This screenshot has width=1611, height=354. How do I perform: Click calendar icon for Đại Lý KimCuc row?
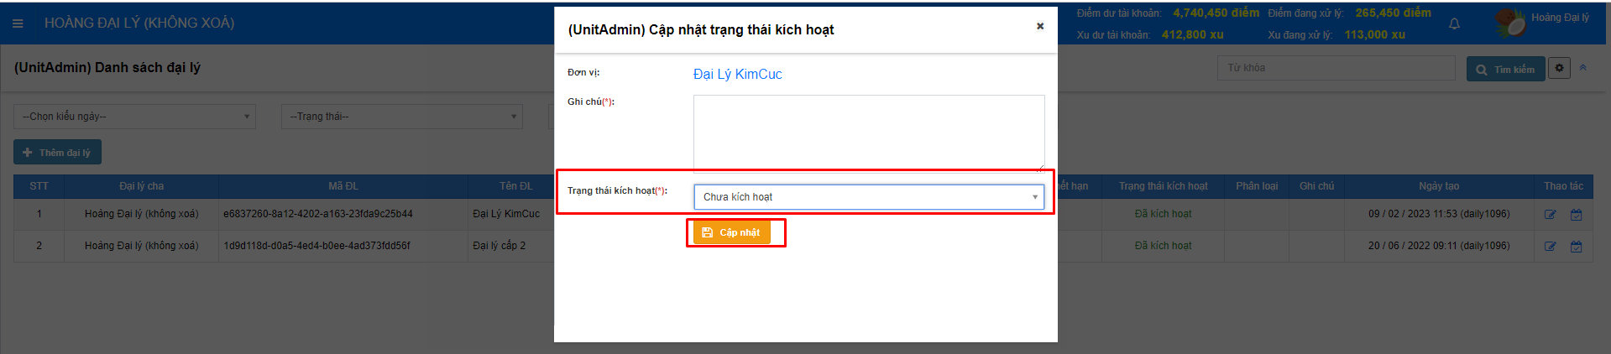click(1576, 215)
